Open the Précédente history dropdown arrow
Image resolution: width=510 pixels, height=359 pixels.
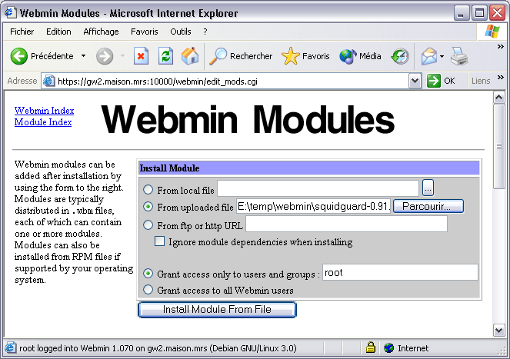[x=84, y=56]
